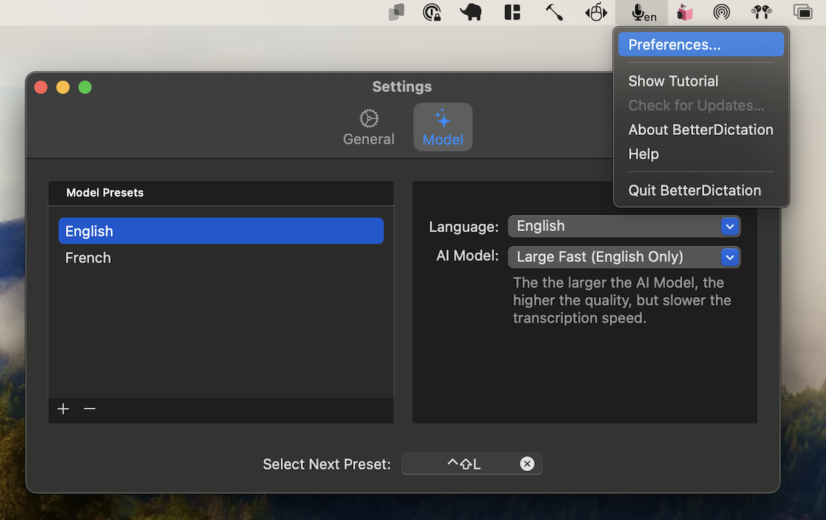This screenshot has height=520, width=826.
Task: Open the AirDrop rings menu bar icon
Action: coord(721,12)
